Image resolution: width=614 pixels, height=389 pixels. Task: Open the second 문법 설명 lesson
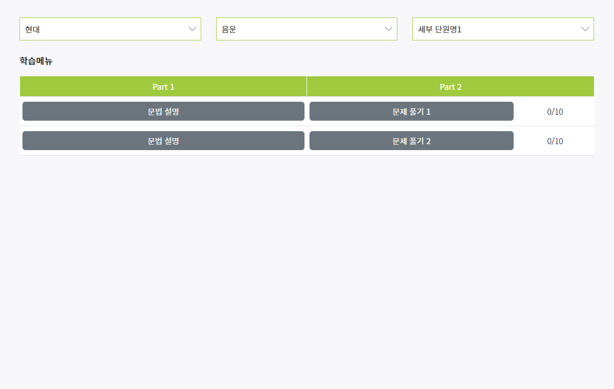(163, 141)
